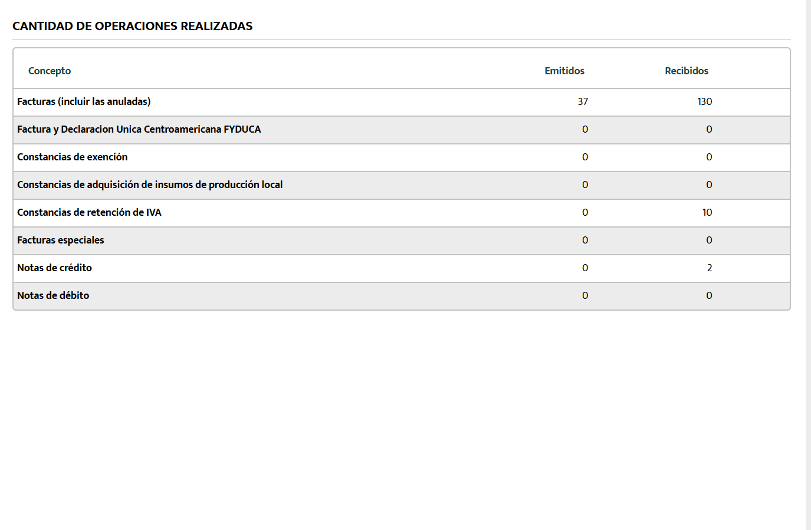
Task: Click the 2 received credit notes value
Action: 710,268
